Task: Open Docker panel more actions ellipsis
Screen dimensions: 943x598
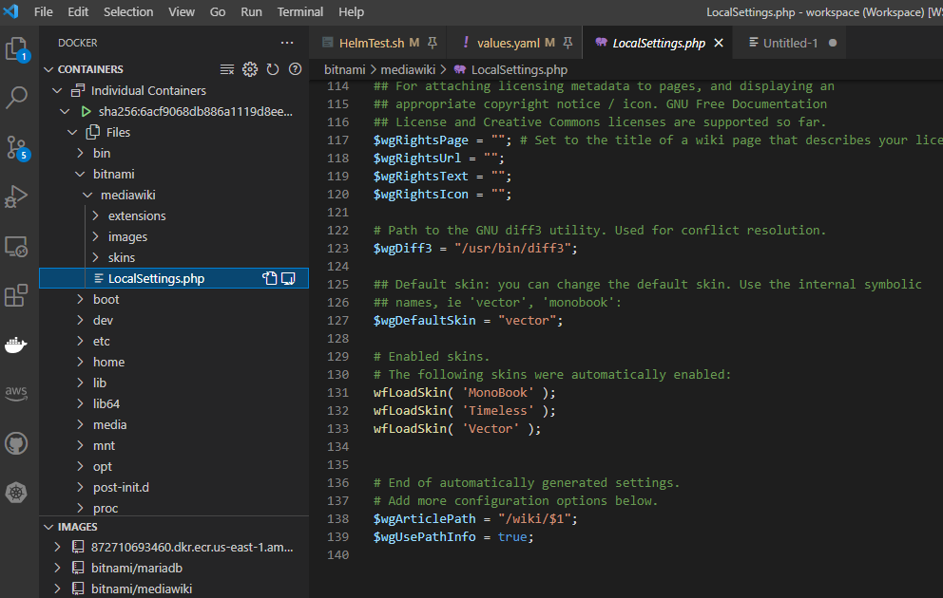Action: pos(287,43)
